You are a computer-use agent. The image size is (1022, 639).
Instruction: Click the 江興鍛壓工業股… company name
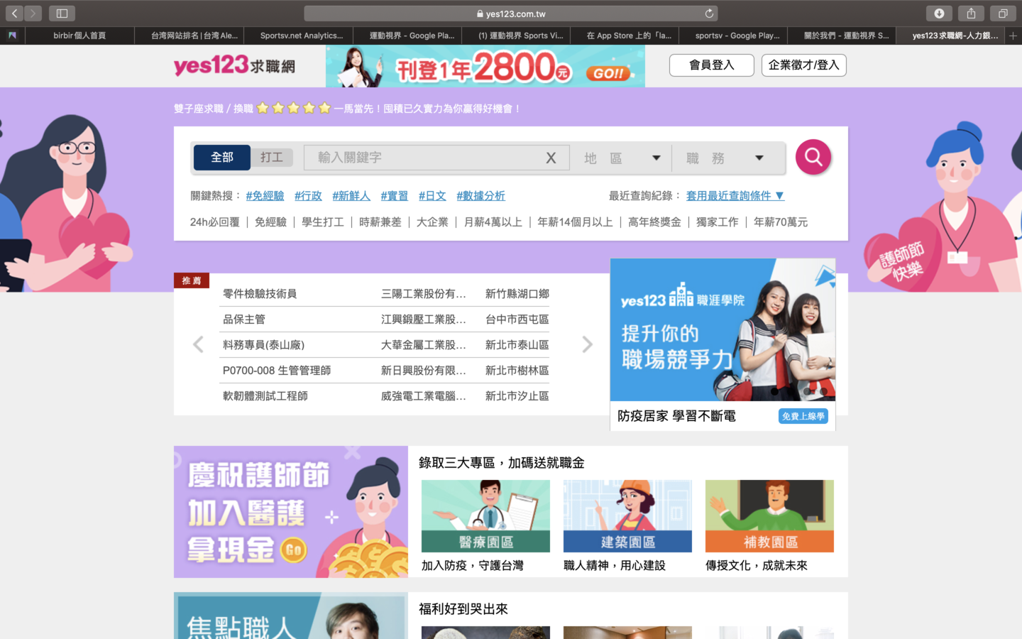coord(424,319)
